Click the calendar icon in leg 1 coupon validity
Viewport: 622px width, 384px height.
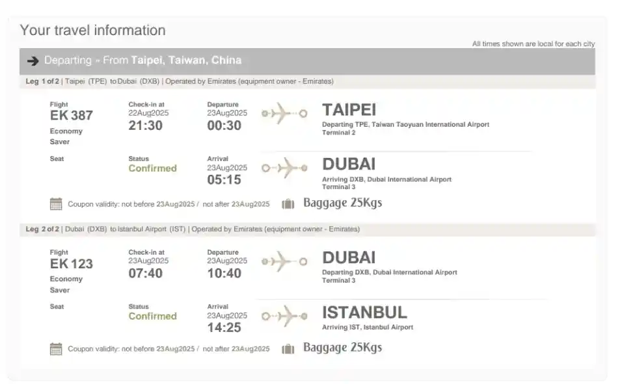tap(56, 203)
